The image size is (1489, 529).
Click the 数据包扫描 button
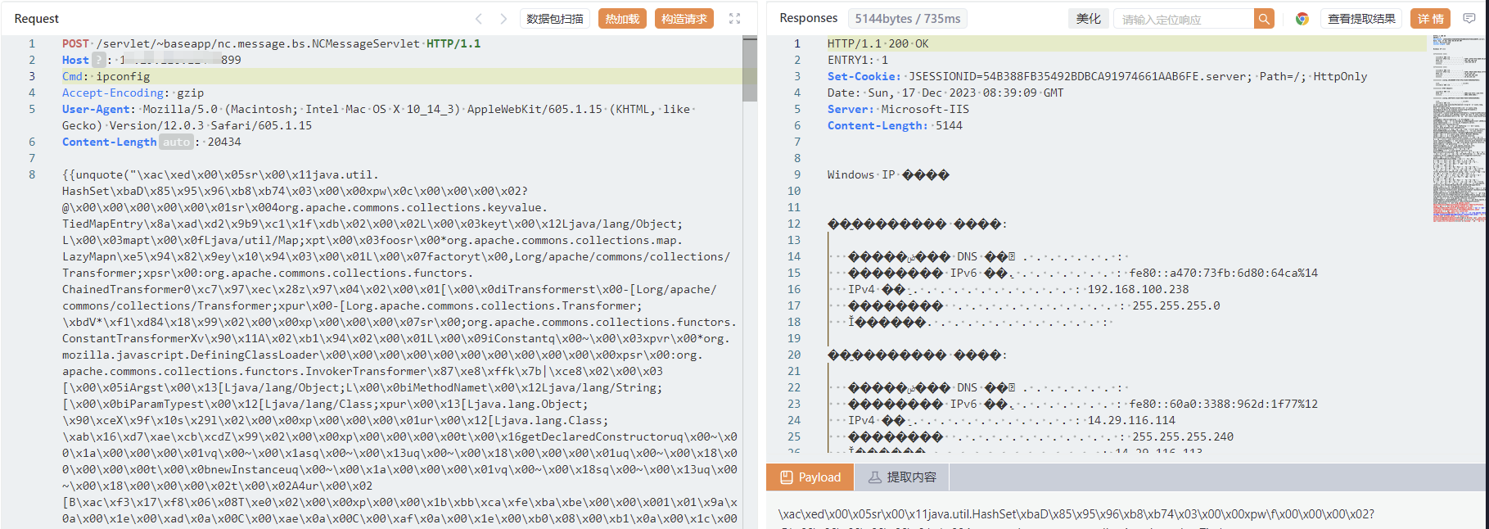click(x=555, y=19)
